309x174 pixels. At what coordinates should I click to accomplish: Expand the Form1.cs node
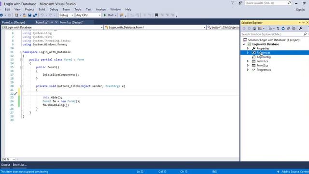tap(248, 61)
